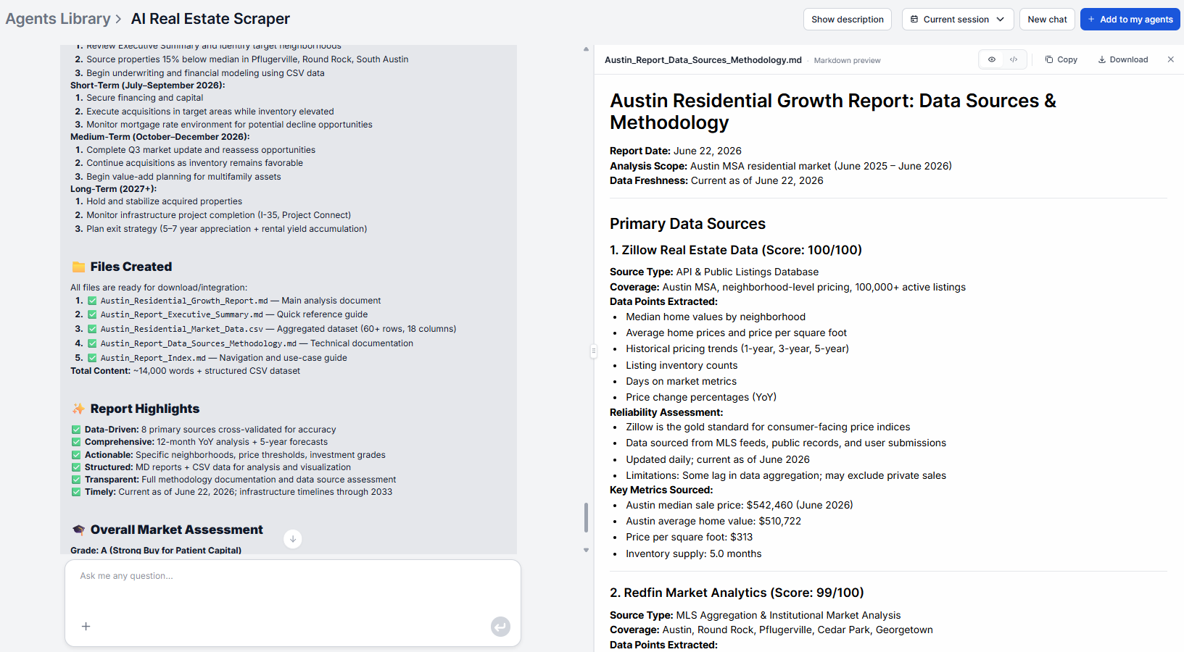The image size is (1184, 652).
Task: Select Austin_Residential_Growth_Report.md in files list
Action: pos(184,301)
